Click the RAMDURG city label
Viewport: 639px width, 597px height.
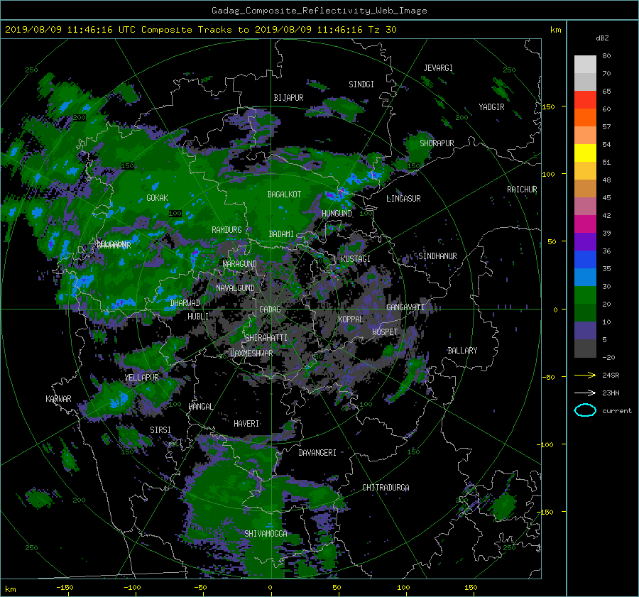click(x=226, y=230)
